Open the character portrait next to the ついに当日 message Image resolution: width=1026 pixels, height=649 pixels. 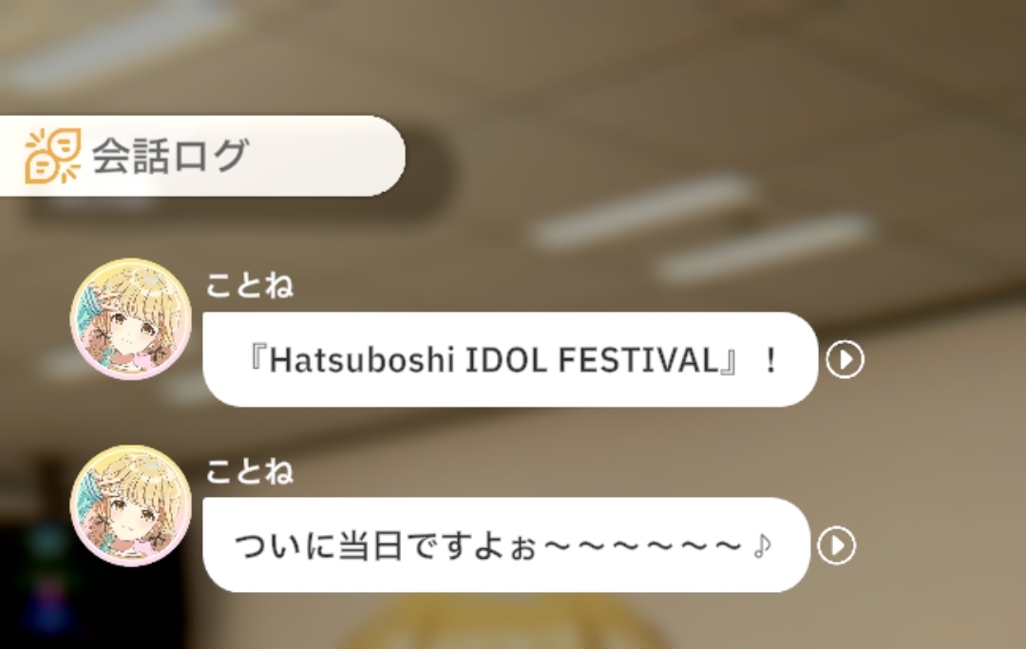tap(131, 506)
